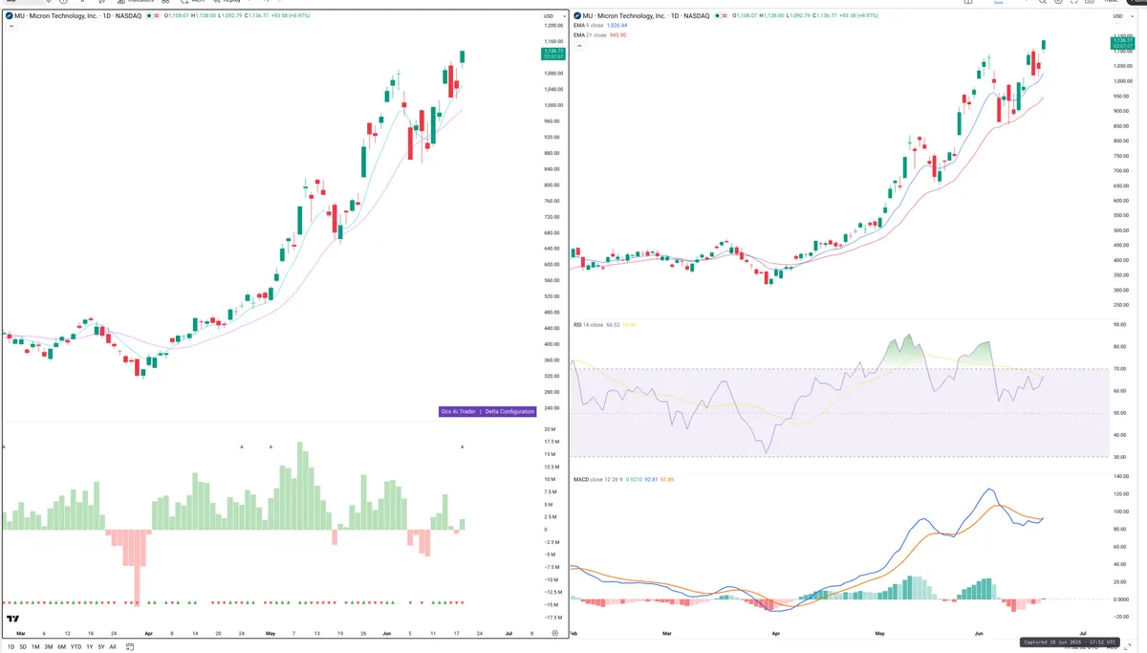The image size is (1147, 653).
Task: Select the 1Y time range button
Action: 90,647
